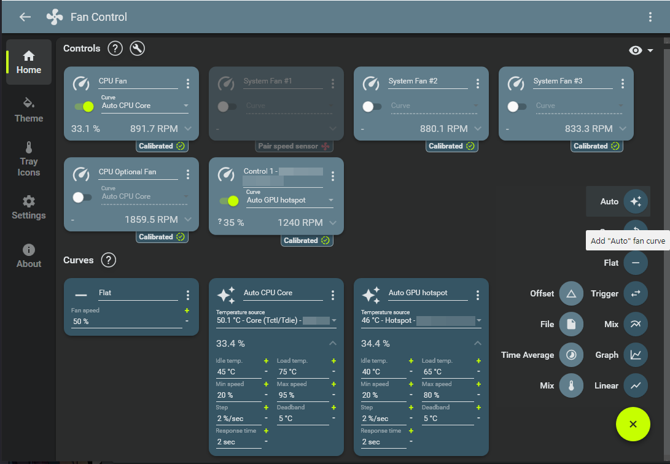Add a Linear fan curve
Viewport: 670px width, 464px height.
tap(636, 386)
